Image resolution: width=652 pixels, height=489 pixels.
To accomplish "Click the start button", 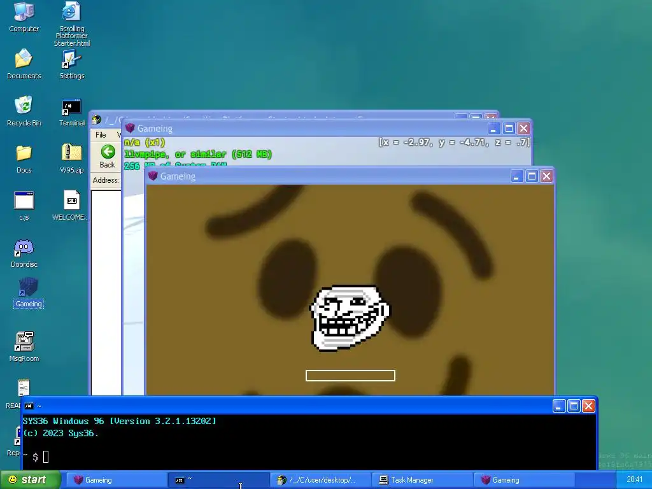I will click(31, 480).
